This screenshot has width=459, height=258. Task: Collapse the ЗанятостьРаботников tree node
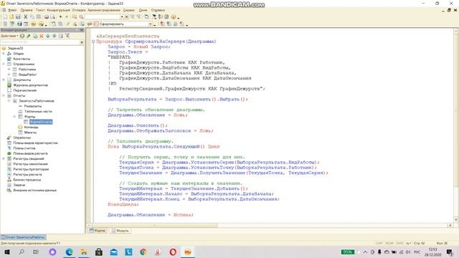9,101
